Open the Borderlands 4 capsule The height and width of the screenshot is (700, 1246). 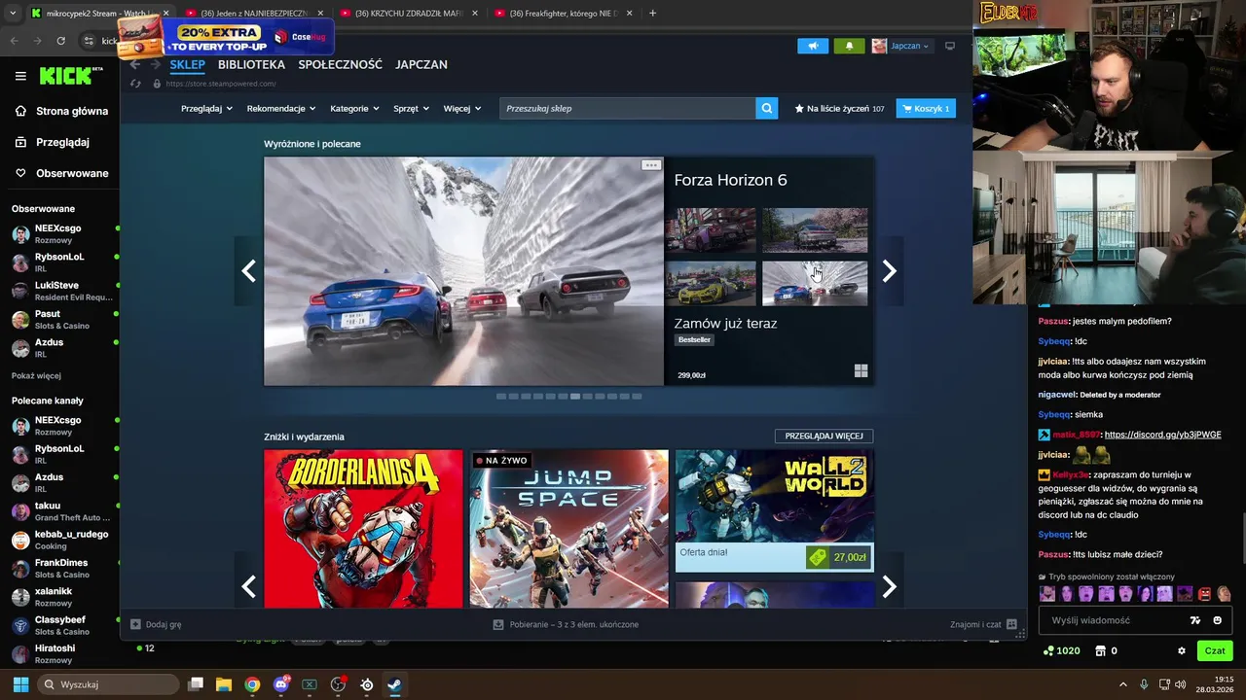pyautogui.click(x=363, y=529)
